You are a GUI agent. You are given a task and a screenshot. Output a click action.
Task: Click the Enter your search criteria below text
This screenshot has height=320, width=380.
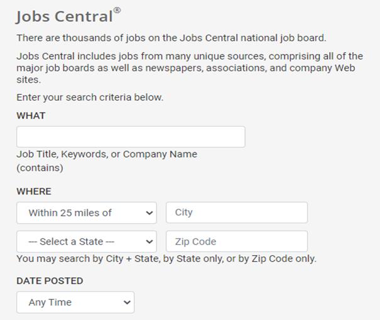click(x=90, y=97)
